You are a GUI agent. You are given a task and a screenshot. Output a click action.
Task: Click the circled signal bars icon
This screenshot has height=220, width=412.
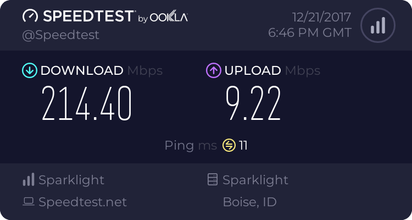point(377,26)
